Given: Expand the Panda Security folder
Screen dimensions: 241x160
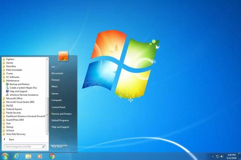Looking at the screenshot, I should coord(13,113).
